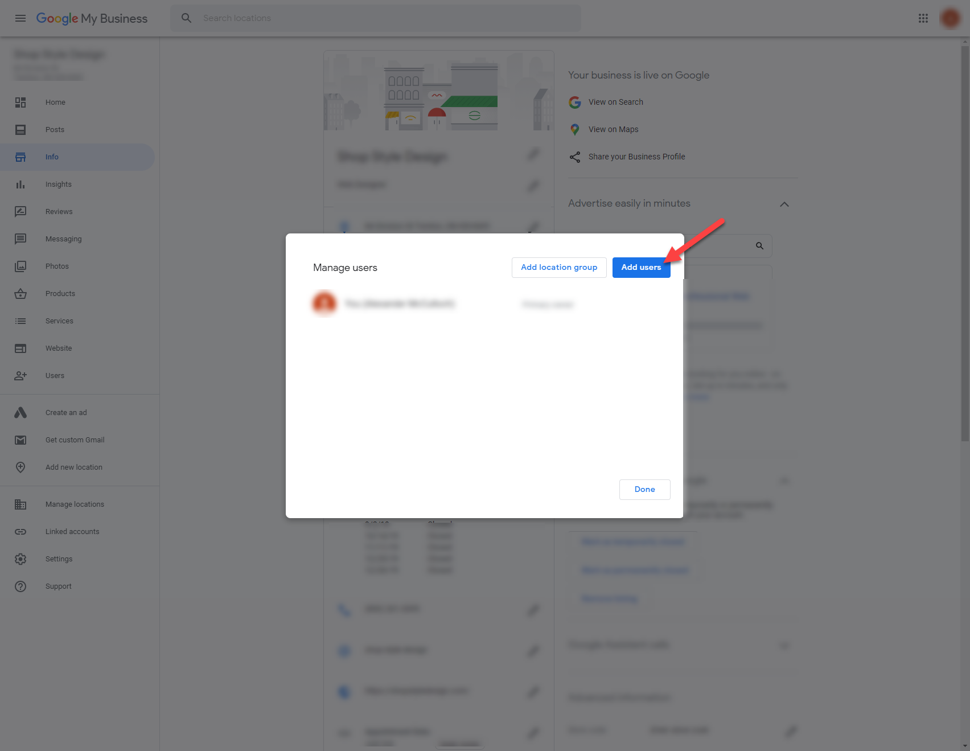Image resolution: width=970 pixels, height=751 pixels.
Task: Click the Manage locations building icon
Action: point(20,504)
